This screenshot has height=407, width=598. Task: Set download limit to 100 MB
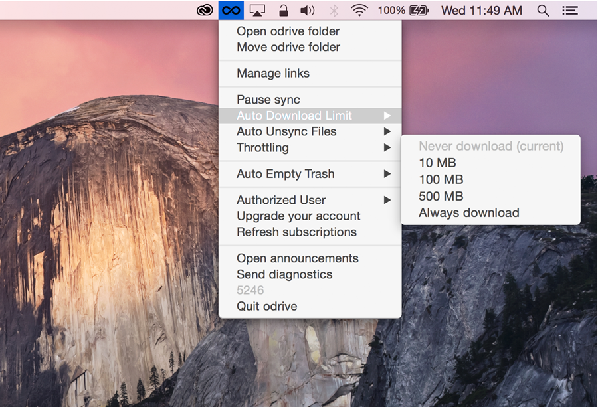490,179
